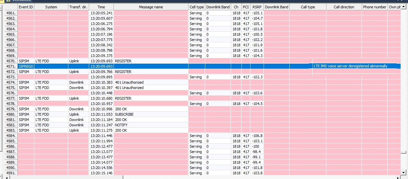Click RSRP value -103.6
Viewport: 408px width, 179px height.
(x=257, y=93)
